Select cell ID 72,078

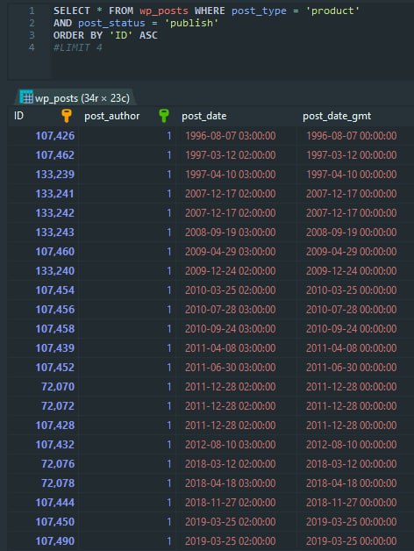tap(58, 483)
